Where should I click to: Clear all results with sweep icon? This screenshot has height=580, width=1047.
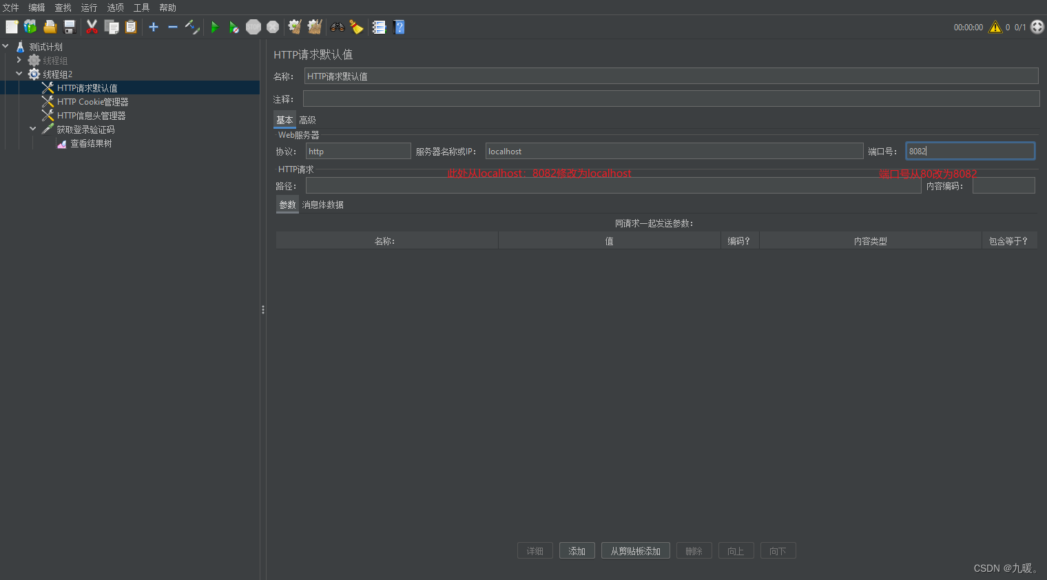pyautogui.click(x=314, y=27)
